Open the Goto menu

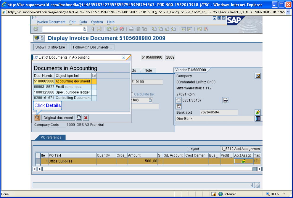click(x=83, y=22)
